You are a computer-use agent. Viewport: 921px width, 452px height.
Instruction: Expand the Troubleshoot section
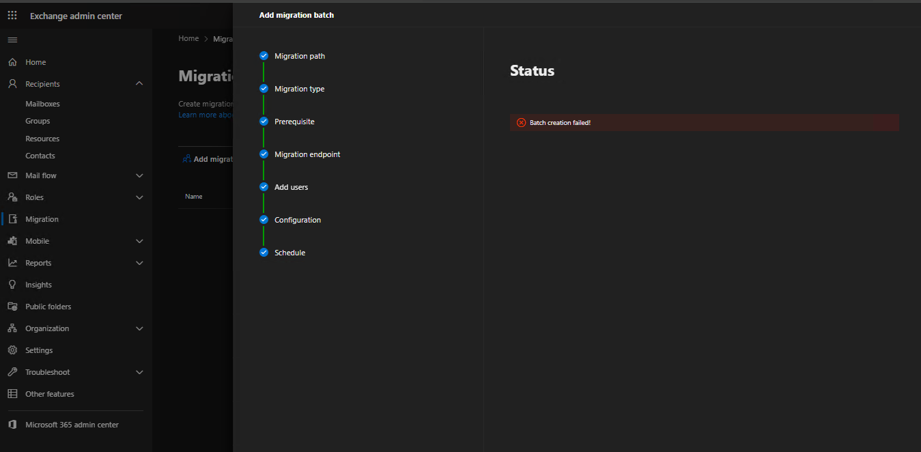point(139,371)
